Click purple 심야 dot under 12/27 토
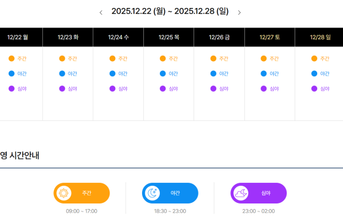Viewport: 343px width, 220px height. [x=263, y=89]
